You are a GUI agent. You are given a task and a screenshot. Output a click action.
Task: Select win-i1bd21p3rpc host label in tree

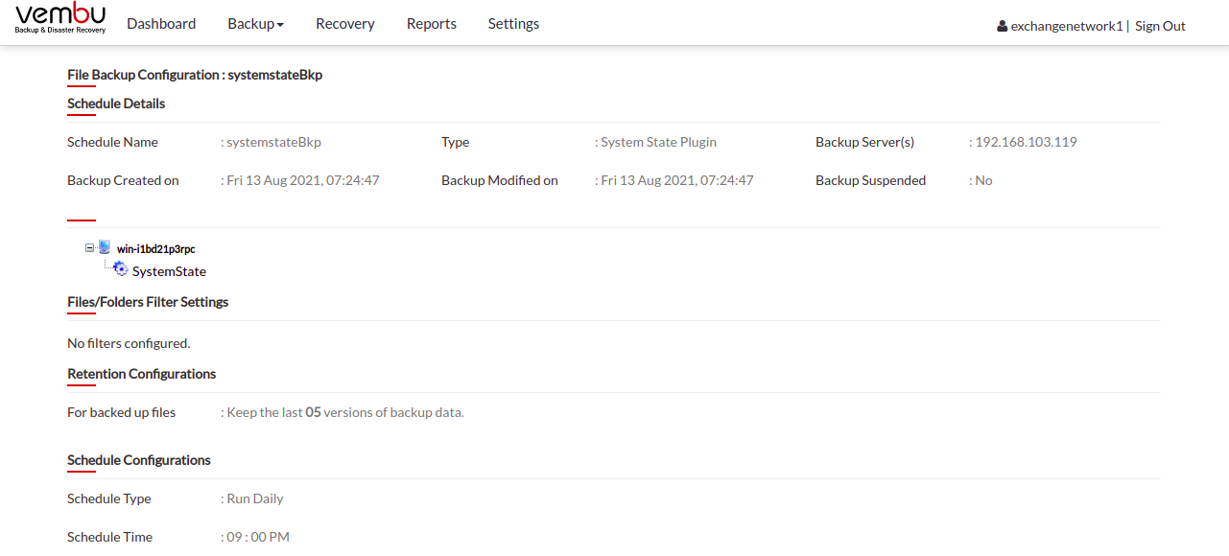click(x=156, y=248)
